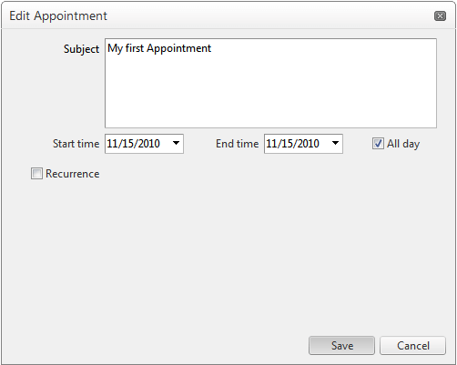The width and height of the screenshot is (457, 365).
Task: Click the 'Start time' label
Action: point(76,144)
